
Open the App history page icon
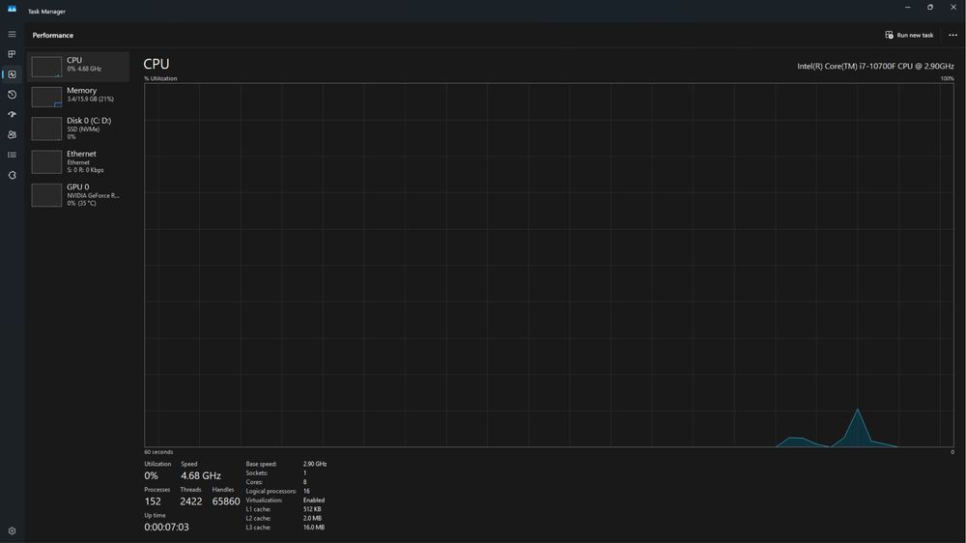(12, 95)
